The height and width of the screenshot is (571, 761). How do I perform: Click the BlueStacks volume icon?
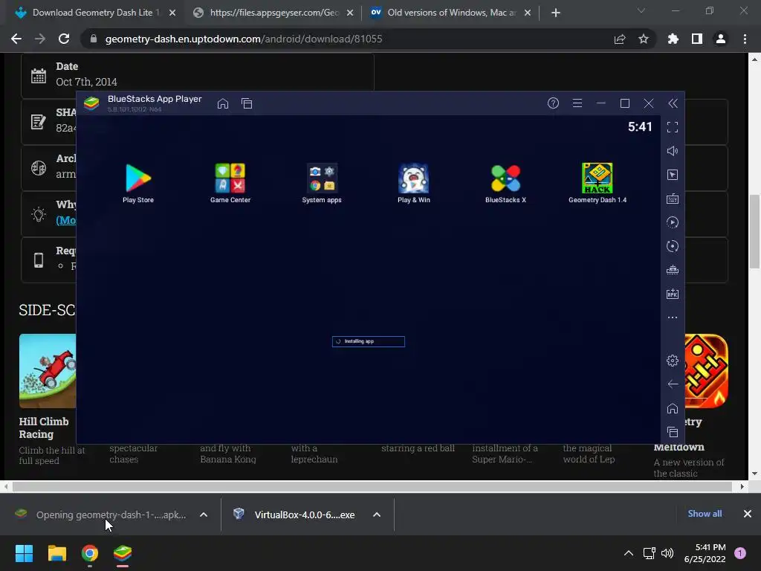click(x=672, y=151)
